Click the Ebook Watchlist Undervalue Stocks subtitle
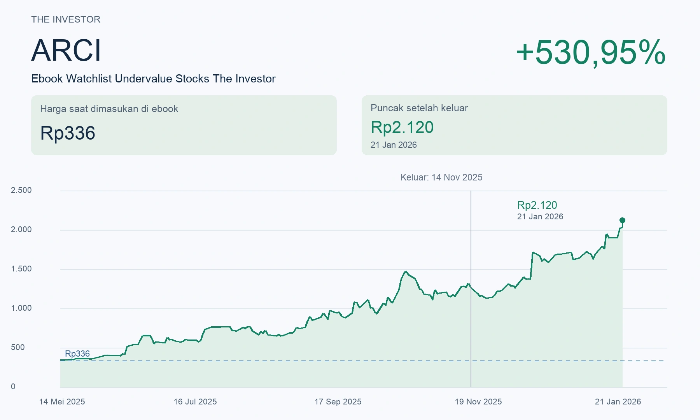This screenshot has width=700, height=420. coord(153,79)
